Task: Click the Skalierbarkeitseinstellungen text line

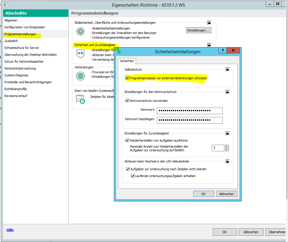Action: pyautogui.click(x=111, y=28)
